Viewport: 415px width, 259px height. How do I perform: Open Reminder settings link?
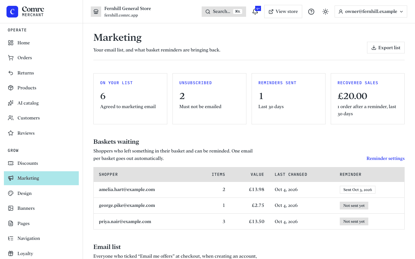click(385, 158)
